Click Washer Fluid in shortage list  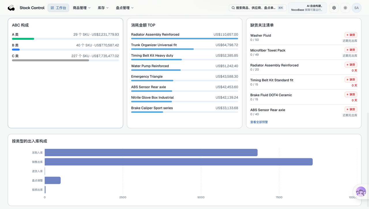(x=261, y=35)
